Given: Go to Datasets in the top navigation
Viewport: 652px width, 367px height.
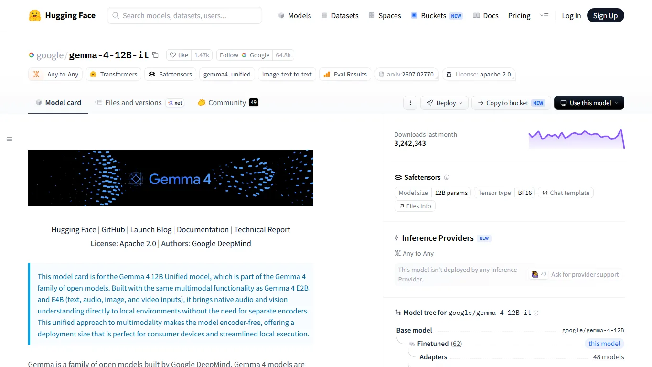Looking at the screenshot, I should (340, 15).
